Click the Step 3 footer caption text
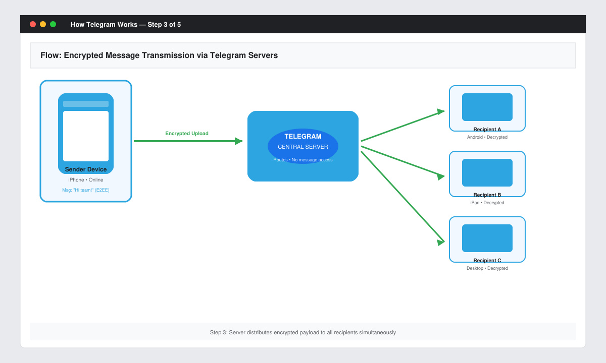 (303, 332)
